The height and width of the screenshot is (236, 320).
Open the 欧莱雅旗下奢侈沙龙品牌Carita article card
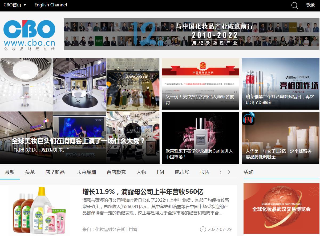(x=200, y=138)
